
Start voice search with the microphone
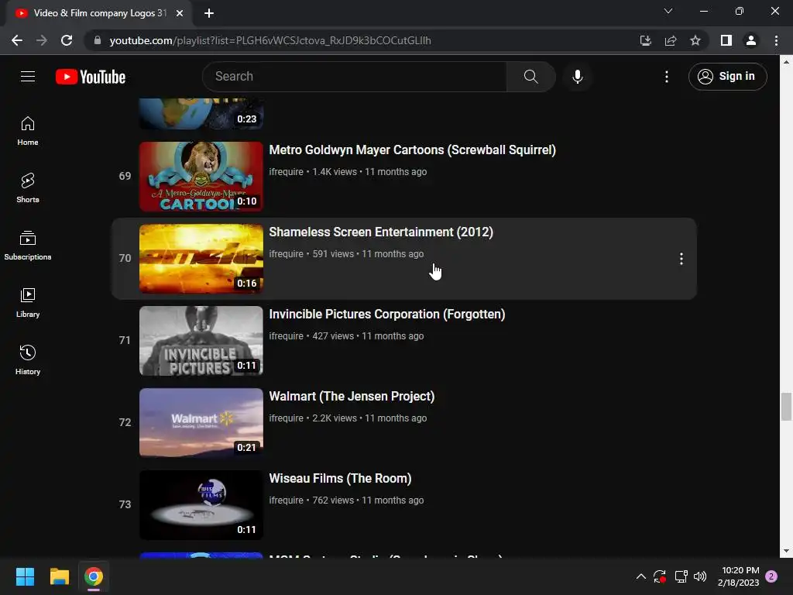(577, 77)
